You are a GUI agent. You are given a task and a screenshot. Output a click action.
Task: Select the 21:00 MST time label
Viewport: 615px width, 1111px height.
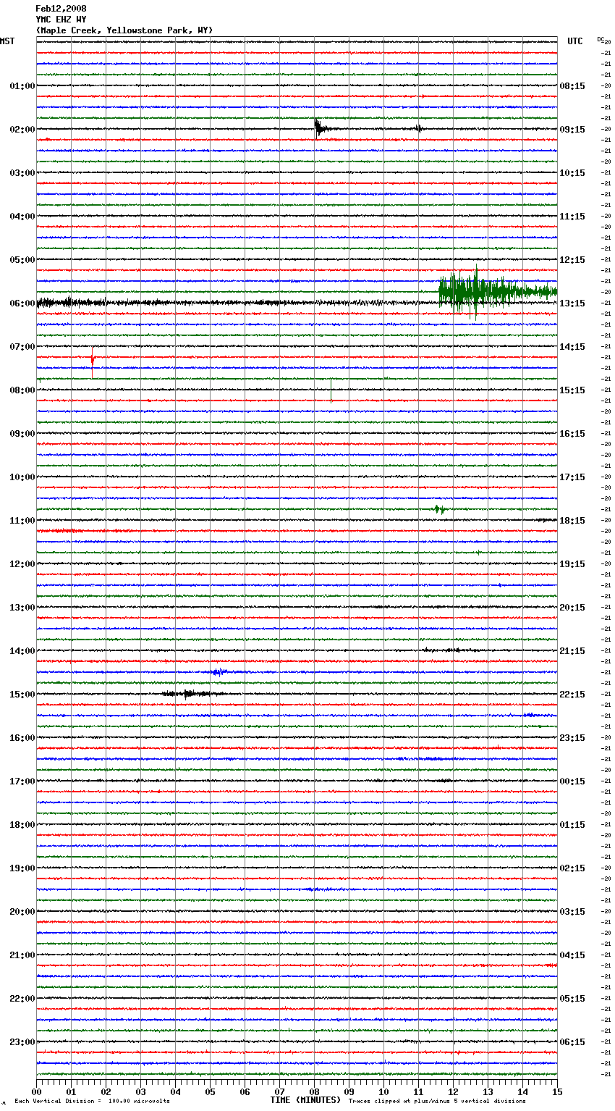tap(22, 955)
